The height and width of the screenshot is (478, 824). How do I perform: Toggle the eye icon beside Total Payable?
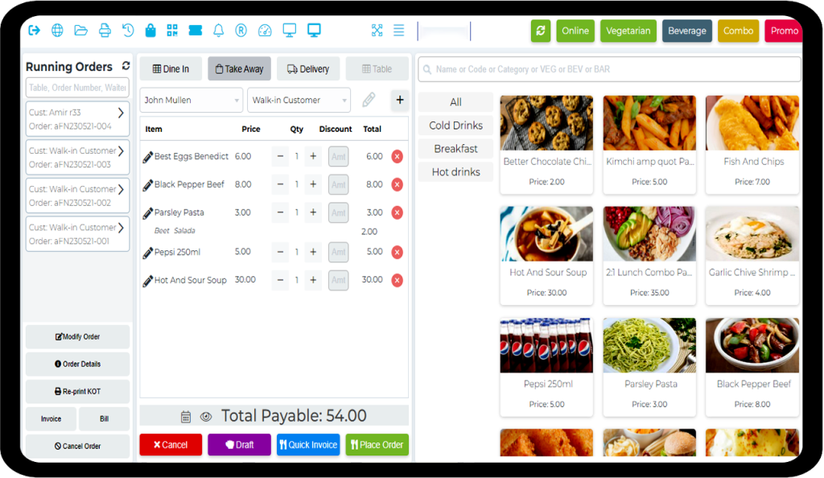pos(206,417)
